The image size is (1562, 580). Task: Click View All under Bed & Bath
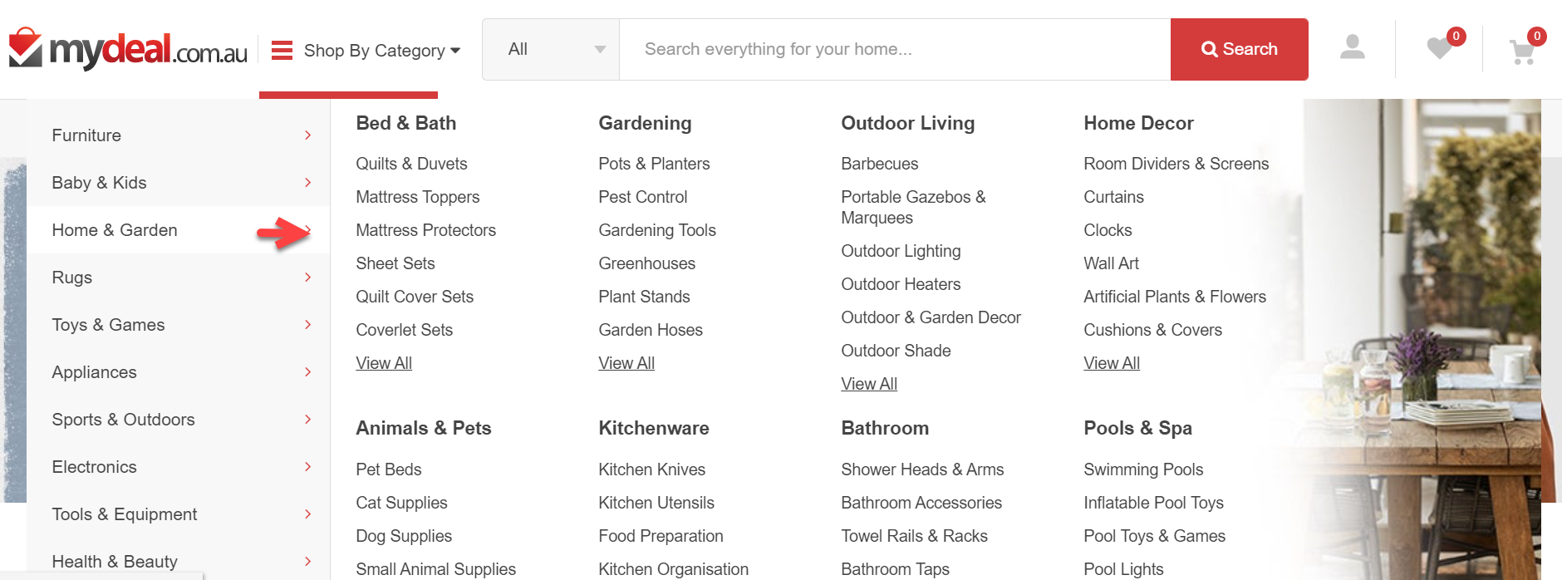384,363
